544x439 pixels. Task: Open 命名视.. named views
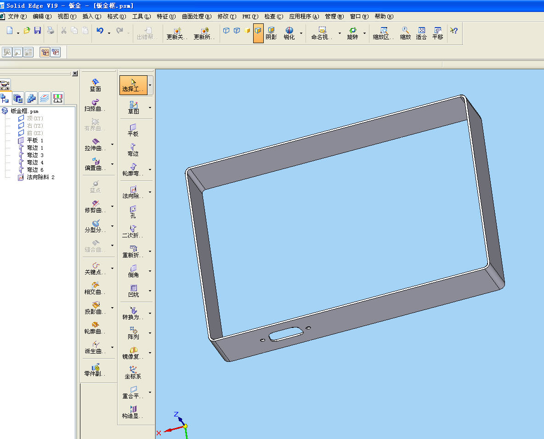click(x=322, y=33)
